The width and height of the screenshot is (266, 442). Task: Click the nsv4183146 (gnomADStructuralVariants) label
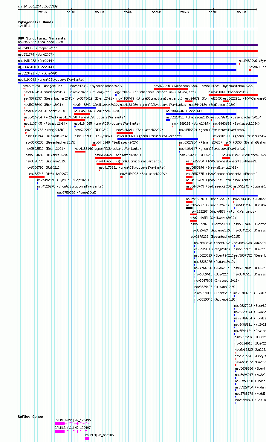(108, 149)
